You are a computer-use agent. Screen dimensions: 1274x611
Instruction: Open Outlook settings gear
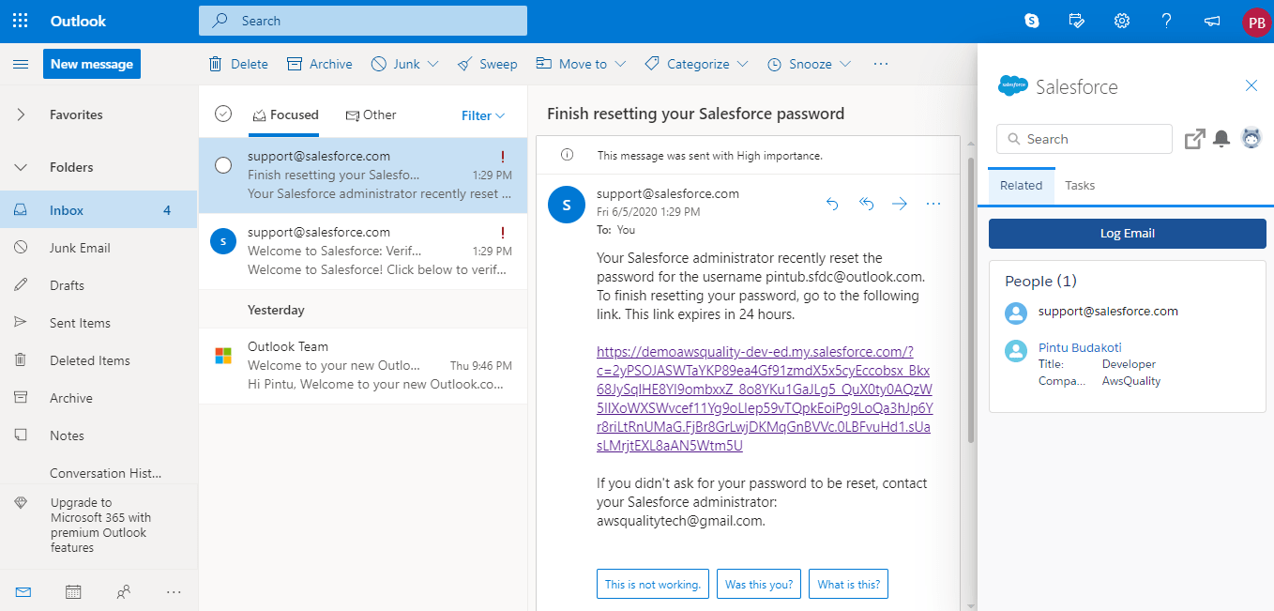pyautogui.click(x=1122, y=21)
